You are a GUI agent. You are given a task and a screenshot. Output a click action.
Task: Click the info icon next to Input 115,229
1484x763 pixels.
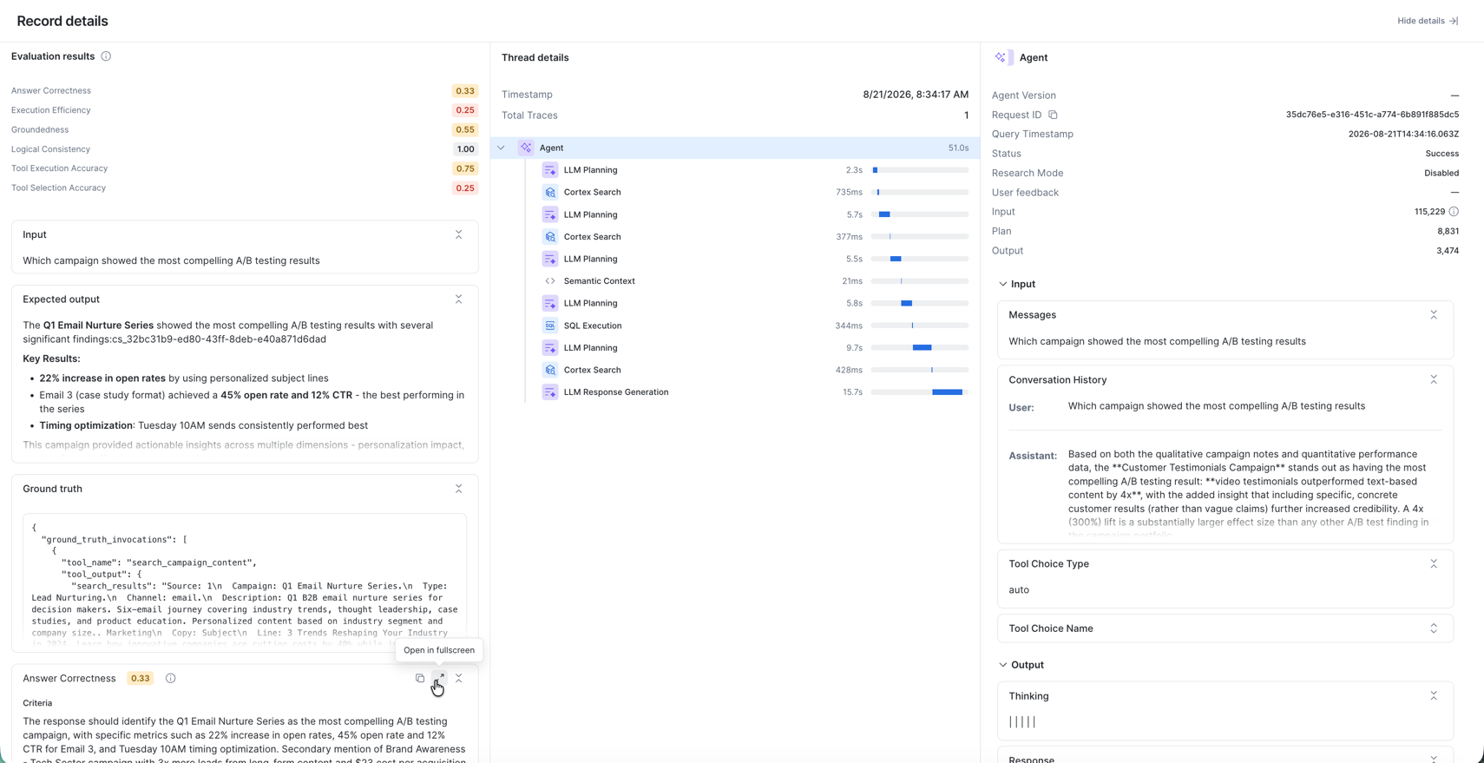click(x=1454, y=212)
